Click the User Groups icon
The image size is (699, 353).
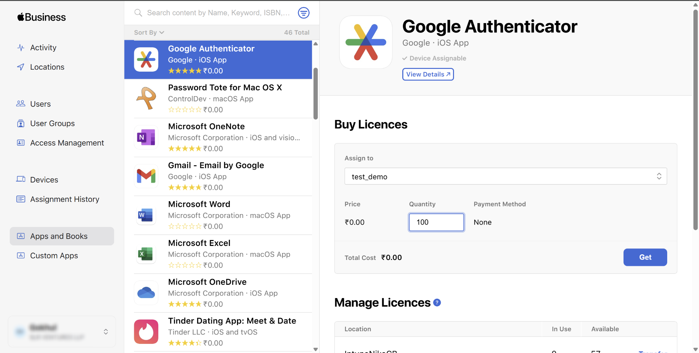coord(21,123)
